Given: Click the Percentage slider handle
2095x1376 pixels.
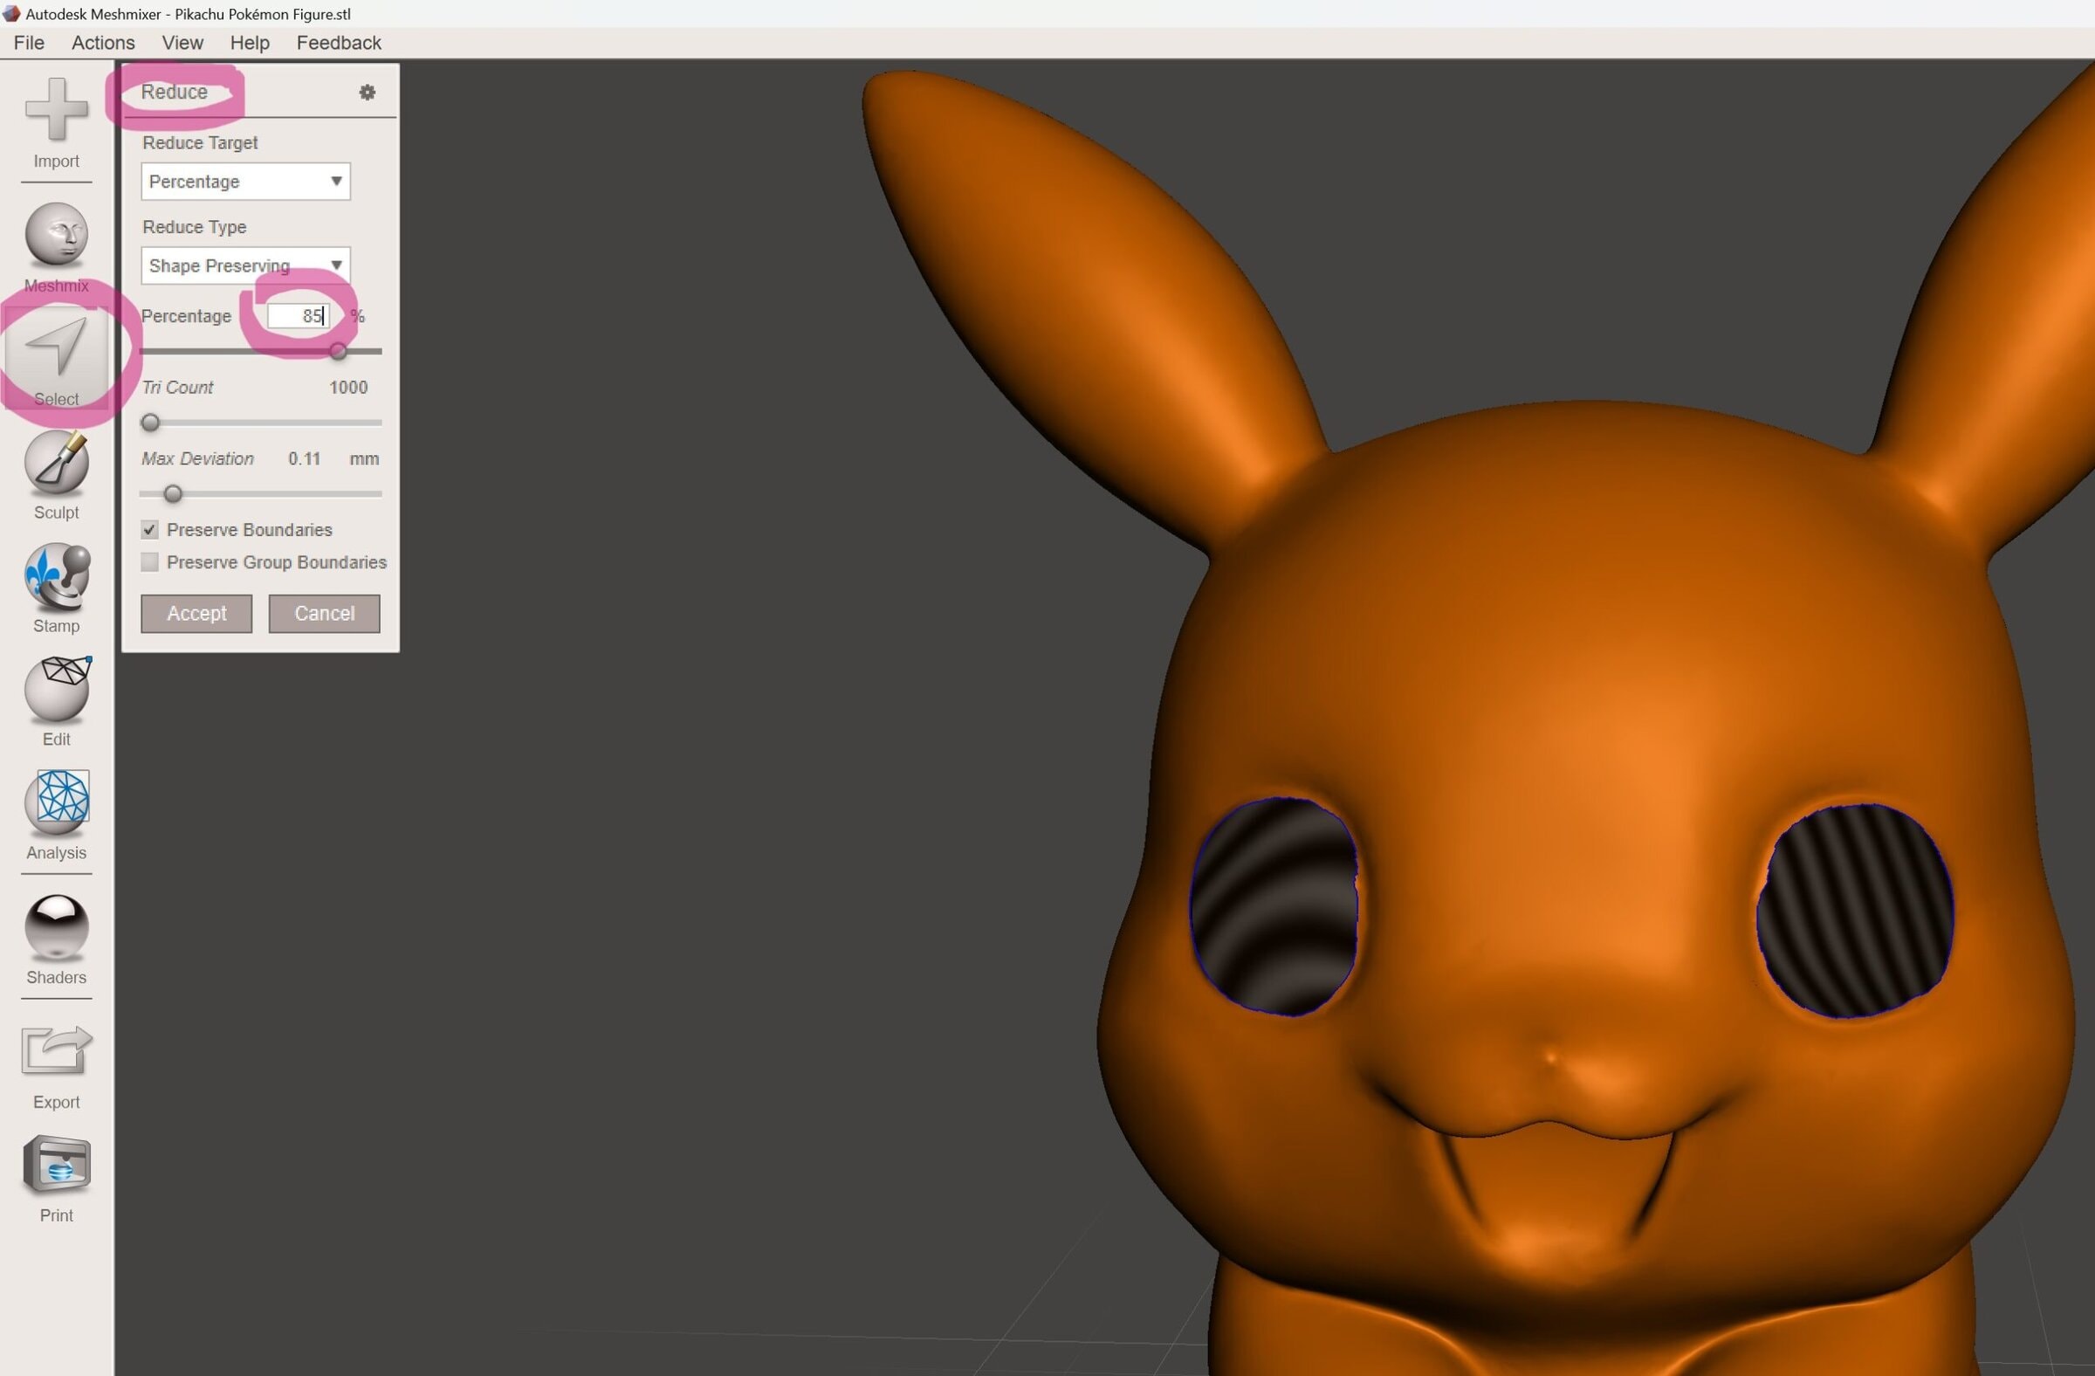Looking at the screenshot, I should click(338, 351).
